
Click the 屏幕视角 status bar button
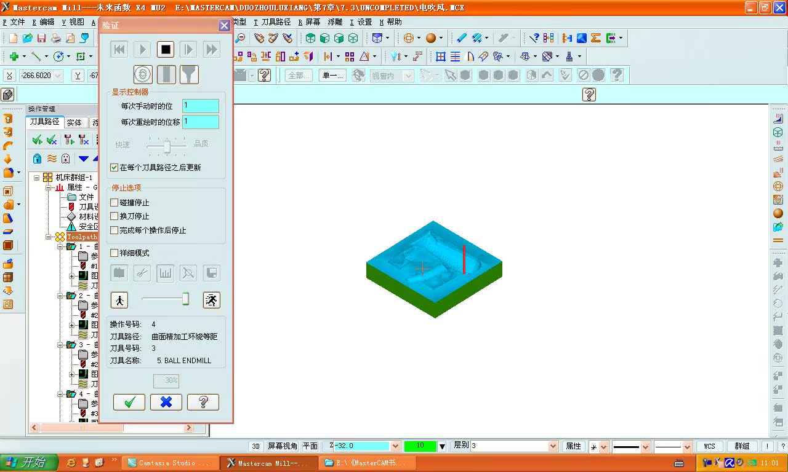(283, 446)
